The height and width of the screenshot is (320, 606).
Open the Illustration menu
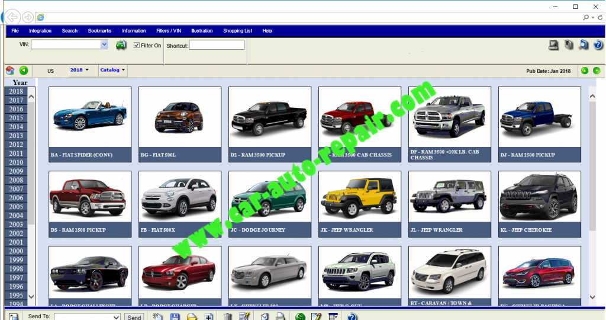(202, 31)
